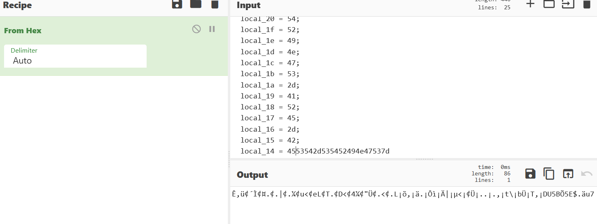Viewport: 597px width, 224px height.
Task: Click the Input panel heading
Action: [249, 5]
